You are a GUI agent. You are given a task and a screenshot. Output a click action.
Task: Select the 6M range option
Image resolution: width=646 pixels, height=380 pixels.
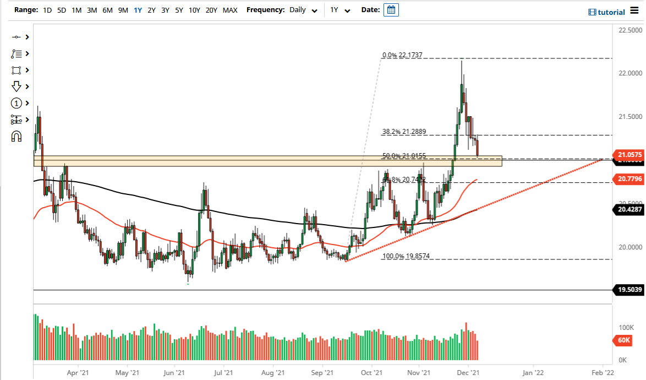107,9
